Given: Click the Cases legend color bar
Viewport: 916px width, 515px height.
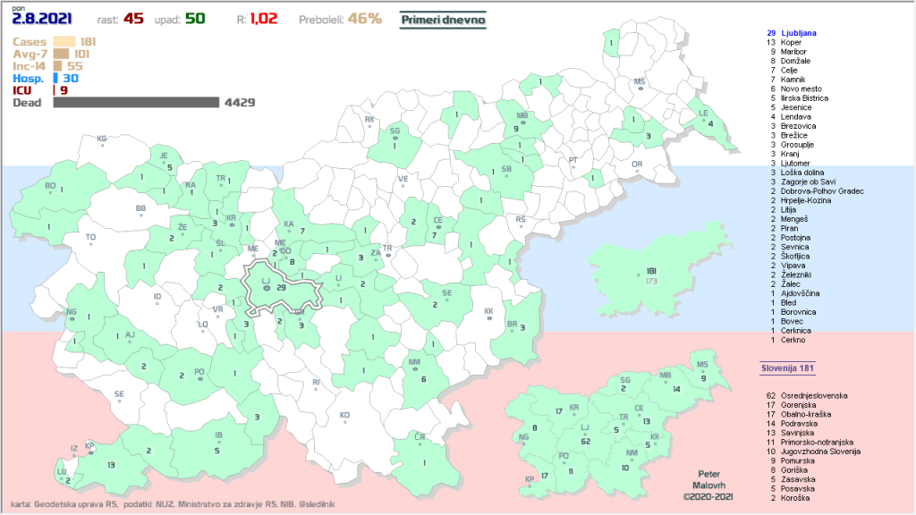Looking at the screenshot, I should 64,41.
